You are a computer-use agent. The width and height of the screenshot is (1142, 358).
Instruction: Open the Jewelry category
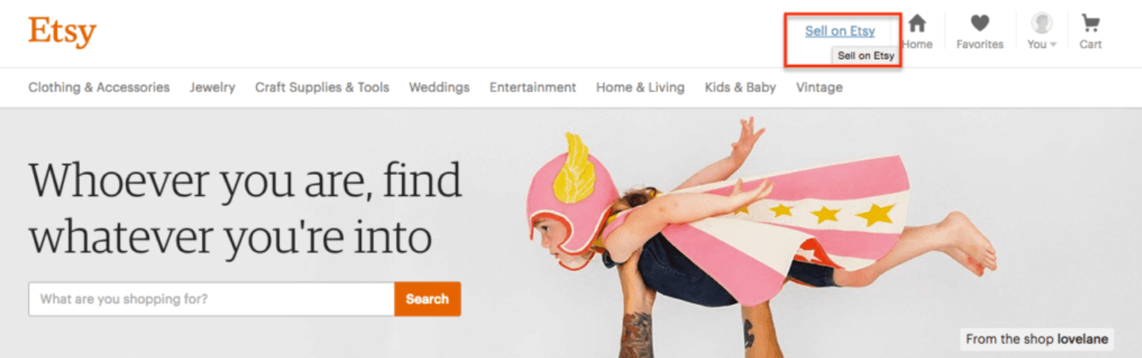tap(213, 87)
